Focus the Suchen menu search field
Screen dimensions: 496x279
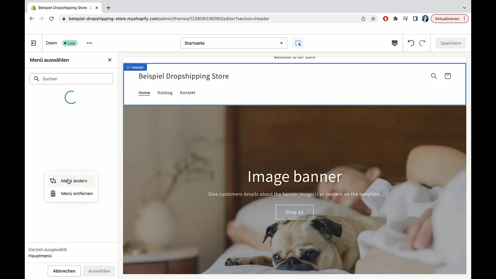71,79
